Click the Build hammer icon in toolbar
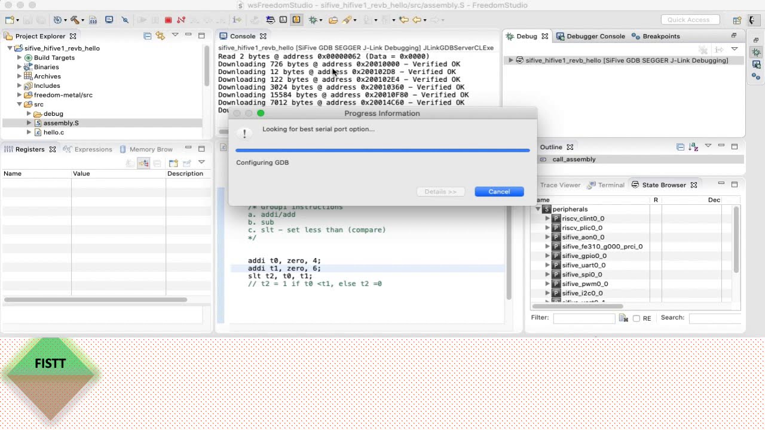Image resolution: width=765 pixels, height=430 pixels. 75,20
